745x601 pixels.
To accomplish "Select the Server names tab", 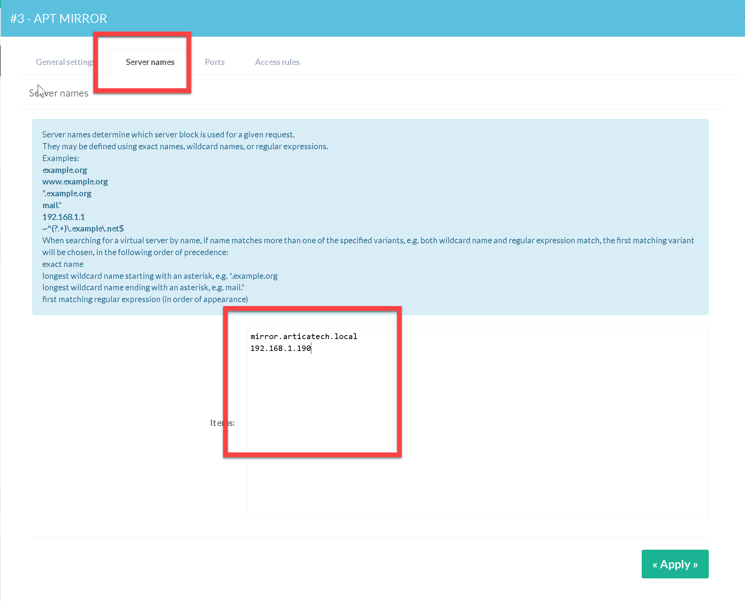I will coord(150,62).
